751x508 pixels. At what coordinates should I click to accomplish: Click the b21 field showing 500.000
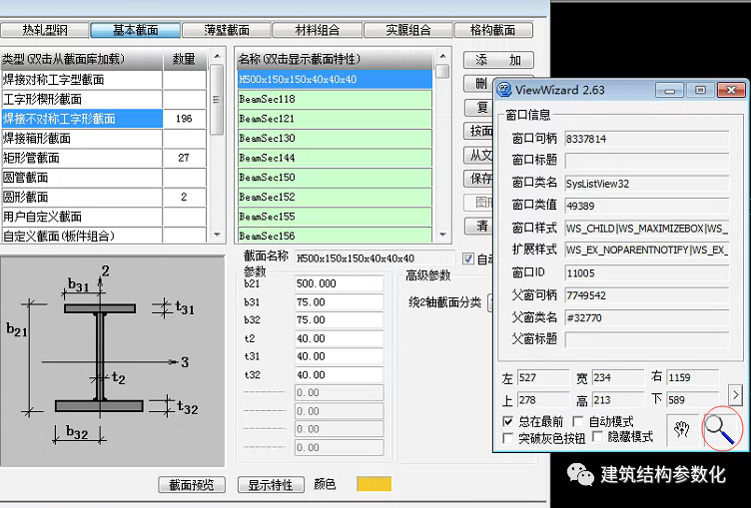click(x=340, y=283)
